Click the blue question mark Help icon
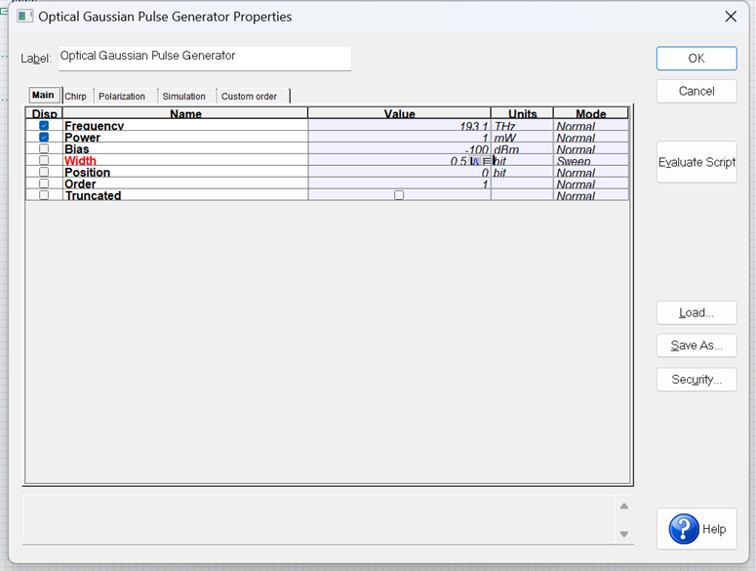 point(684,529)
